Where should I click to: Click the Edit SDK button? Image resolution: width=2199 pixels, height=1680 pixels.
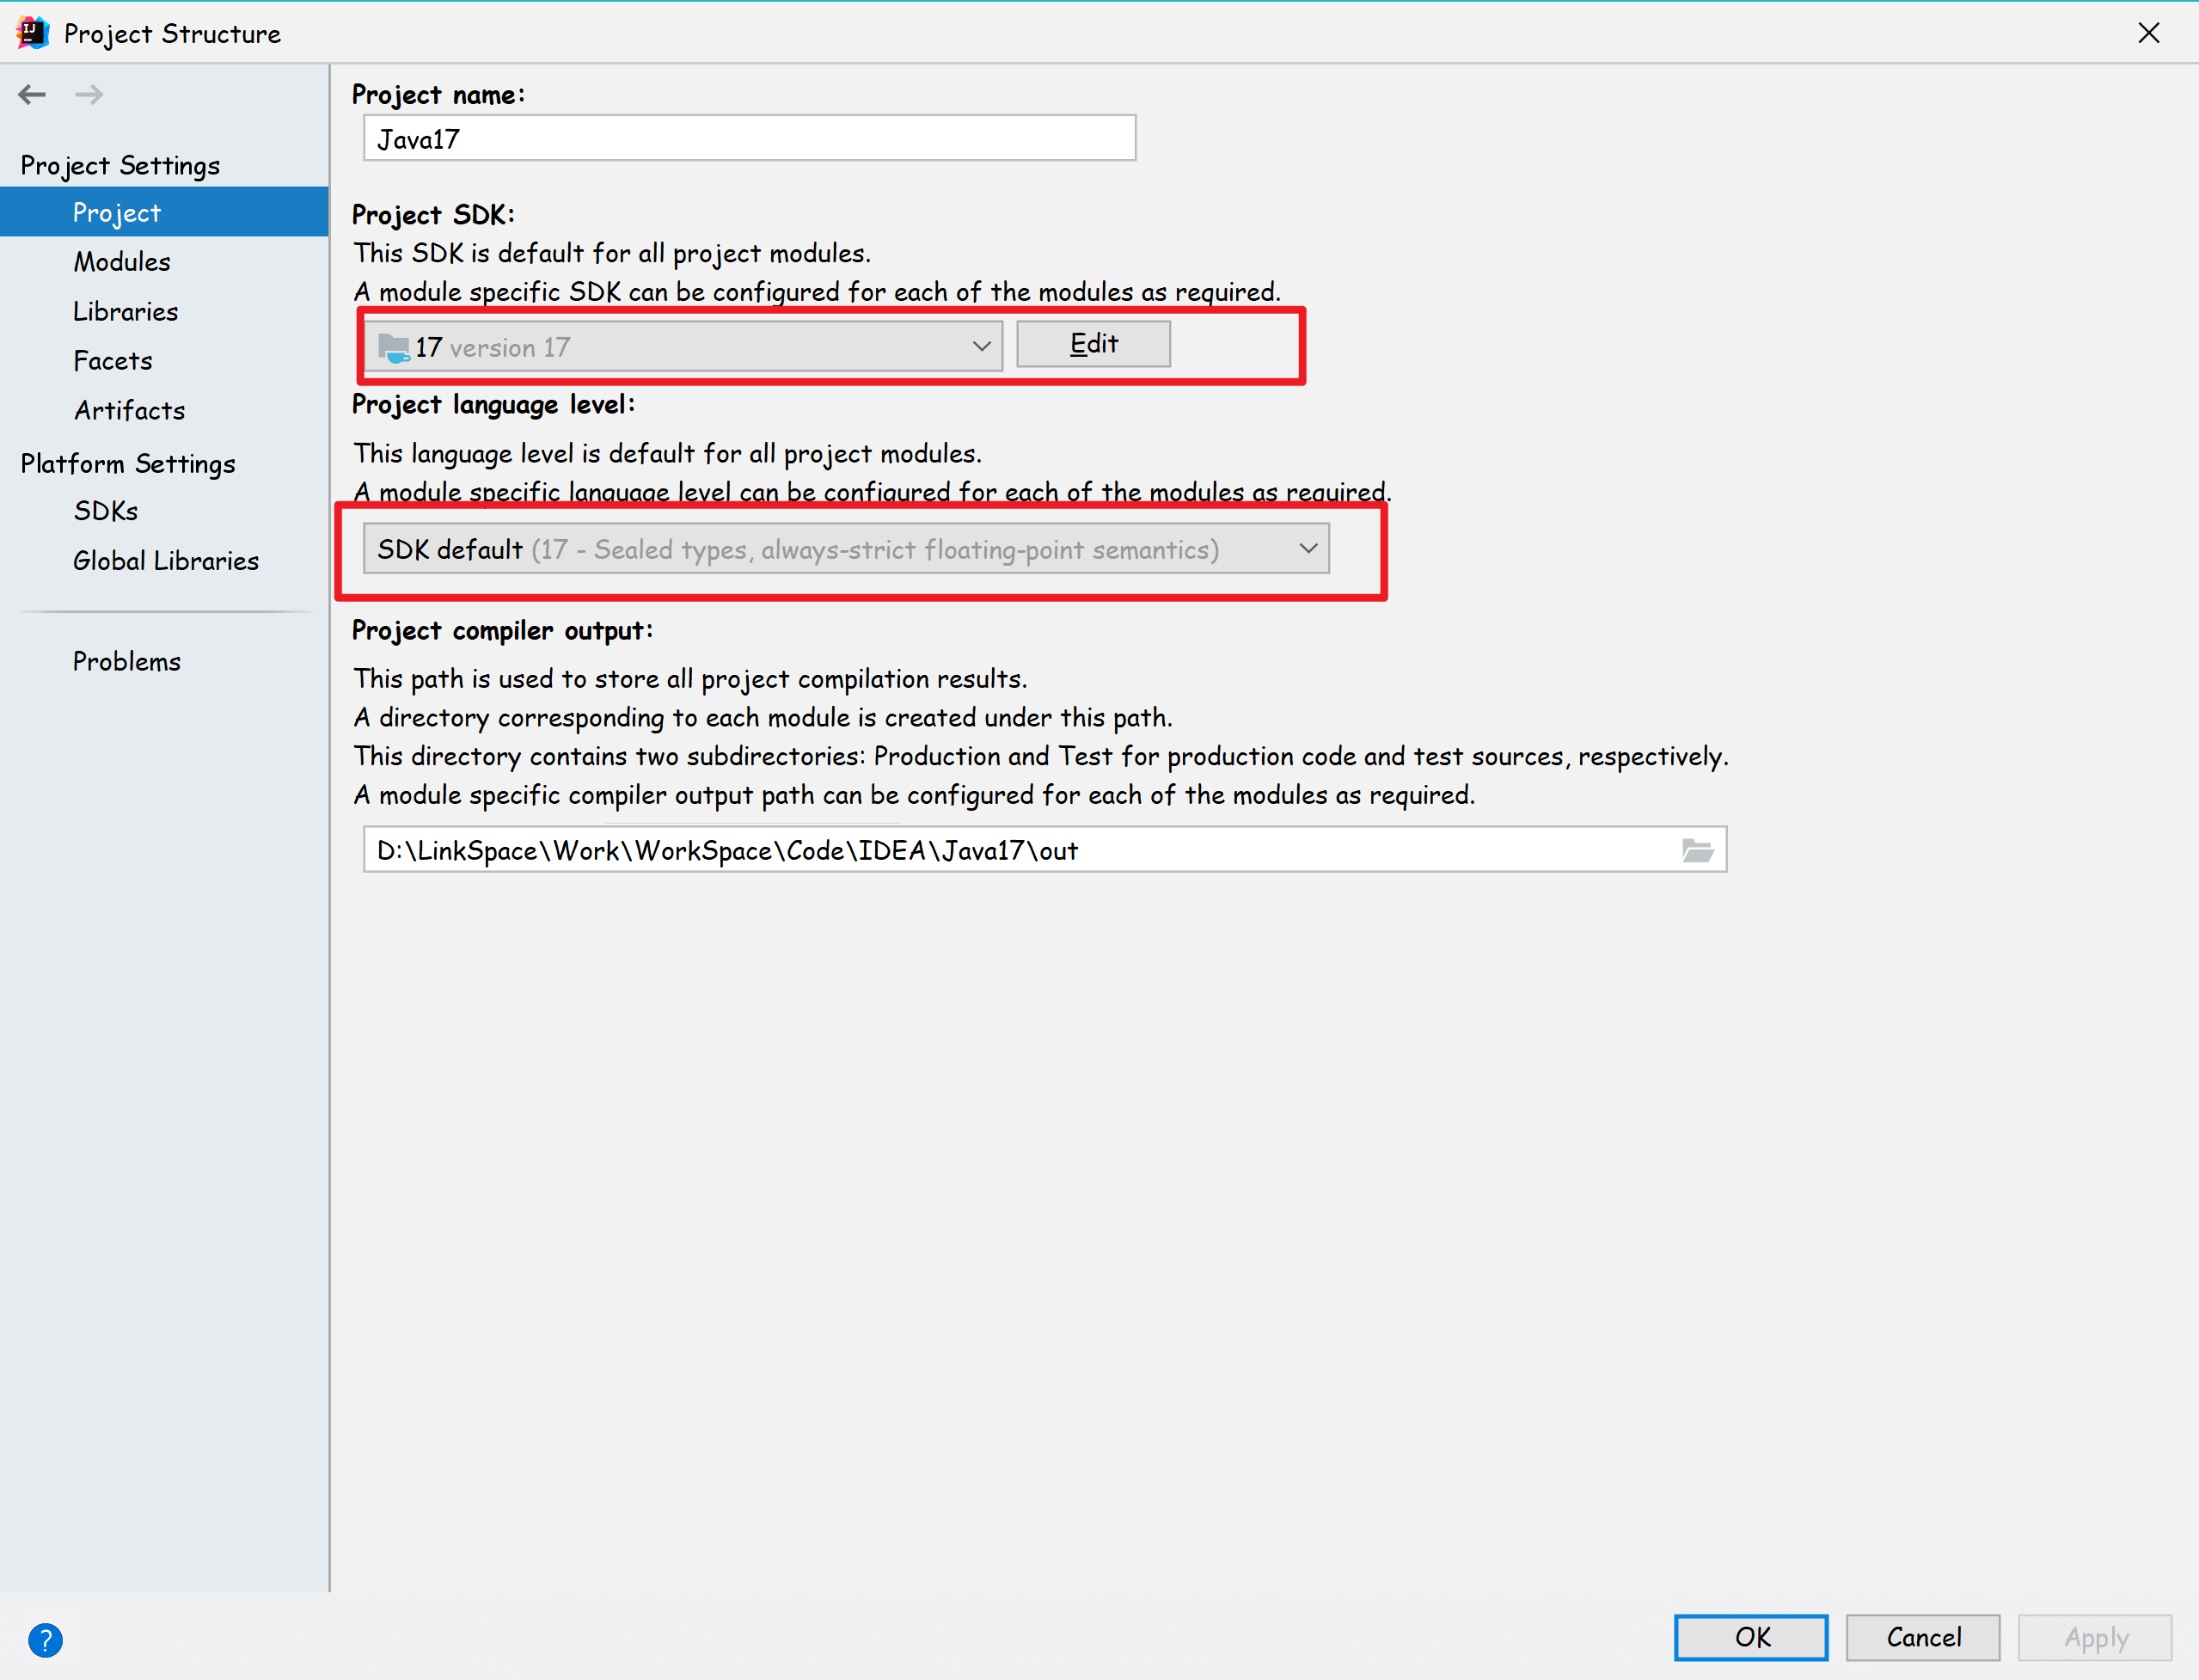pyautogui.click(x=1093, y=344)
